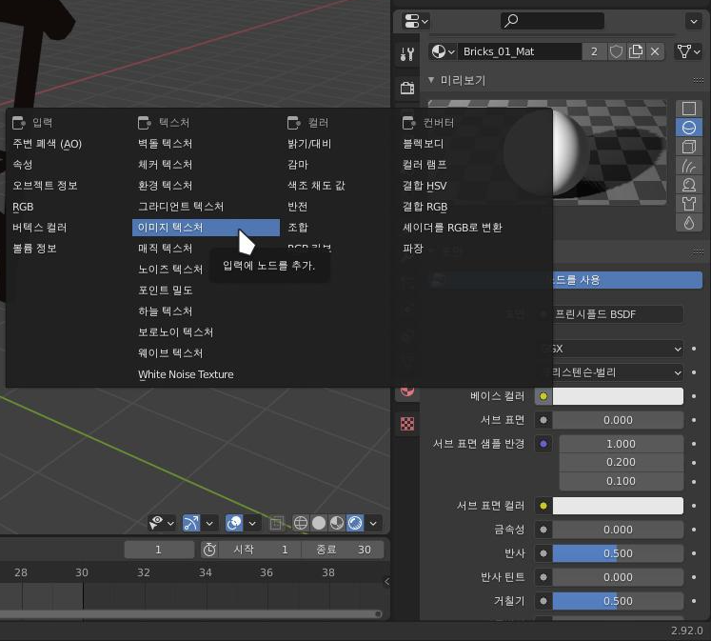Viewport: 711px width, 641px height.
Task: Select 노이즈 텍스처 menu entry
Action: click(170, 269)
